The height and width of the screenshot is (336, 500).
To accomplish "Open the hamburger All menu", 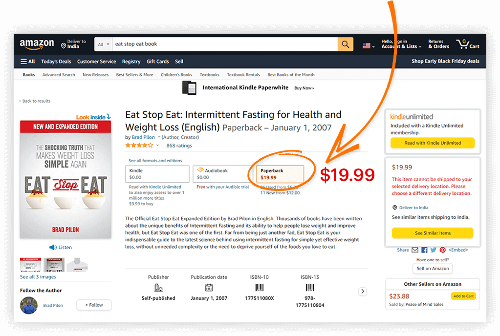I will [27, 62].
